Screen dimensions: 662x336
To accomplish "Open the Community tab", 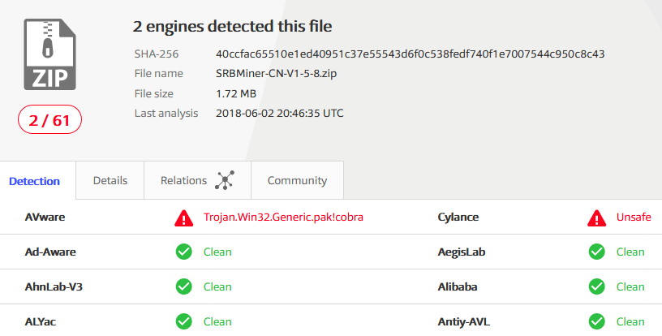I will coord(297,180).
